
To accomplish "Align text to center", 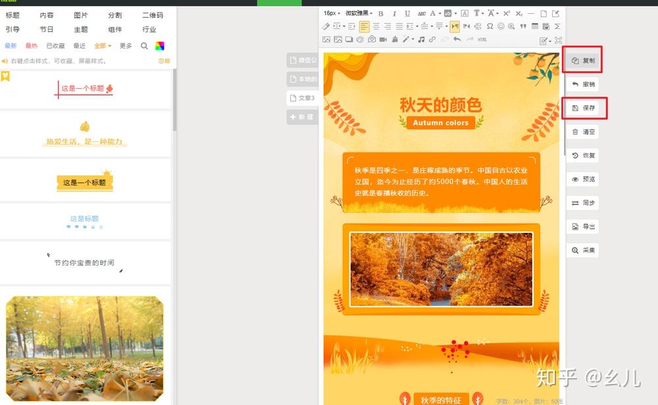I will click(x=376, y=26).
